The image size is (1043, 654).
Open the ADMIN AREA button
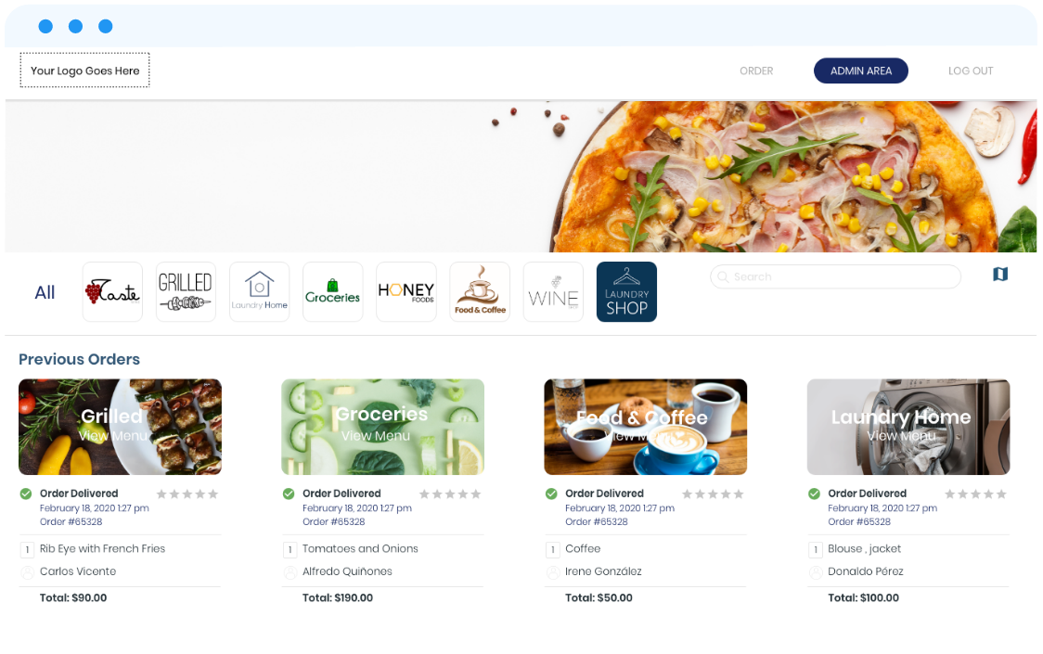[861, 71]
